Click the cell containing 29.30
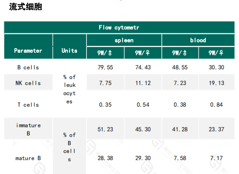The width and height of the screenshot is (239, 174). pyautogui.click(x=143, y=158)
